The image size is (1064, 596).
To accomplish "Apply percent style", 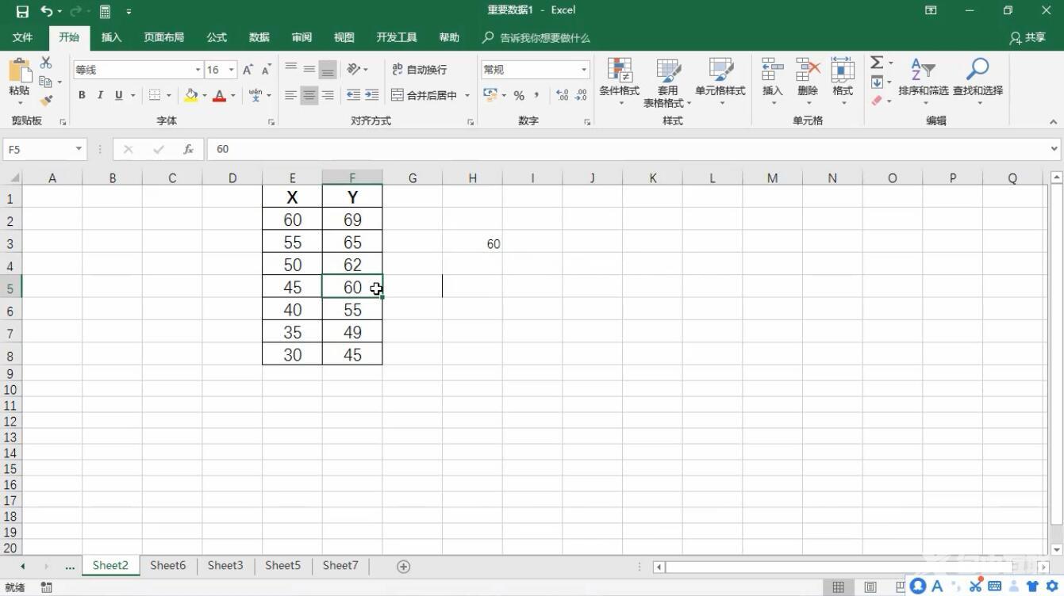I will pyautogui.click(x=519, y=95).
